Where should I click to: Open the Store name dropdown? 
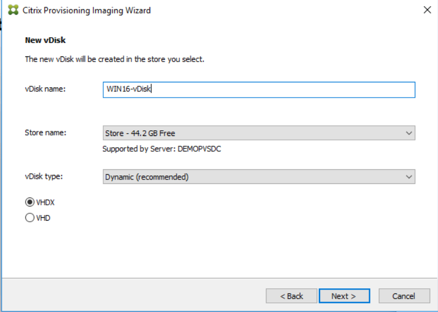click(259, 133)
